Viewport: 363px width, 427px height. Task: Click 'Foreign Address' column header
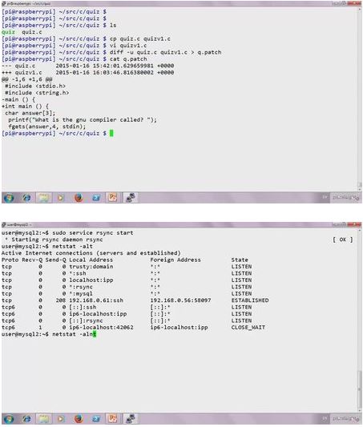pos(175,260)
